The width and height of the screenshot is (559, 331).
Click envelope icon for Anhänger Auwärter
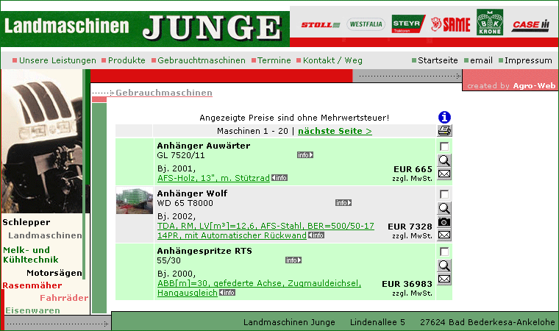(x=444, y=174)
